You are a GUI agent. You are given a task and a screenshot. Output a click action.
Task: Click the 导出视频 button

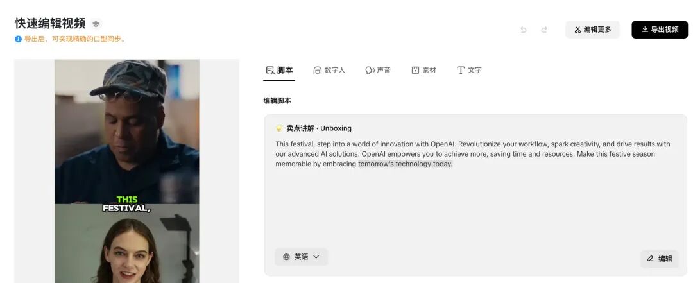[x=660, y=30]
